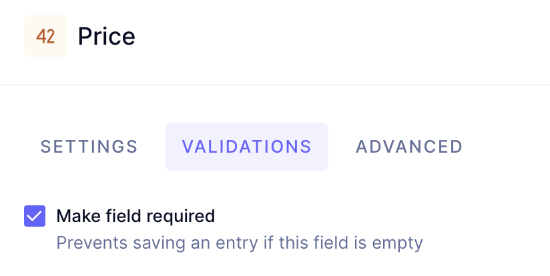Click the required-field description text

click(x=240, y=243)
